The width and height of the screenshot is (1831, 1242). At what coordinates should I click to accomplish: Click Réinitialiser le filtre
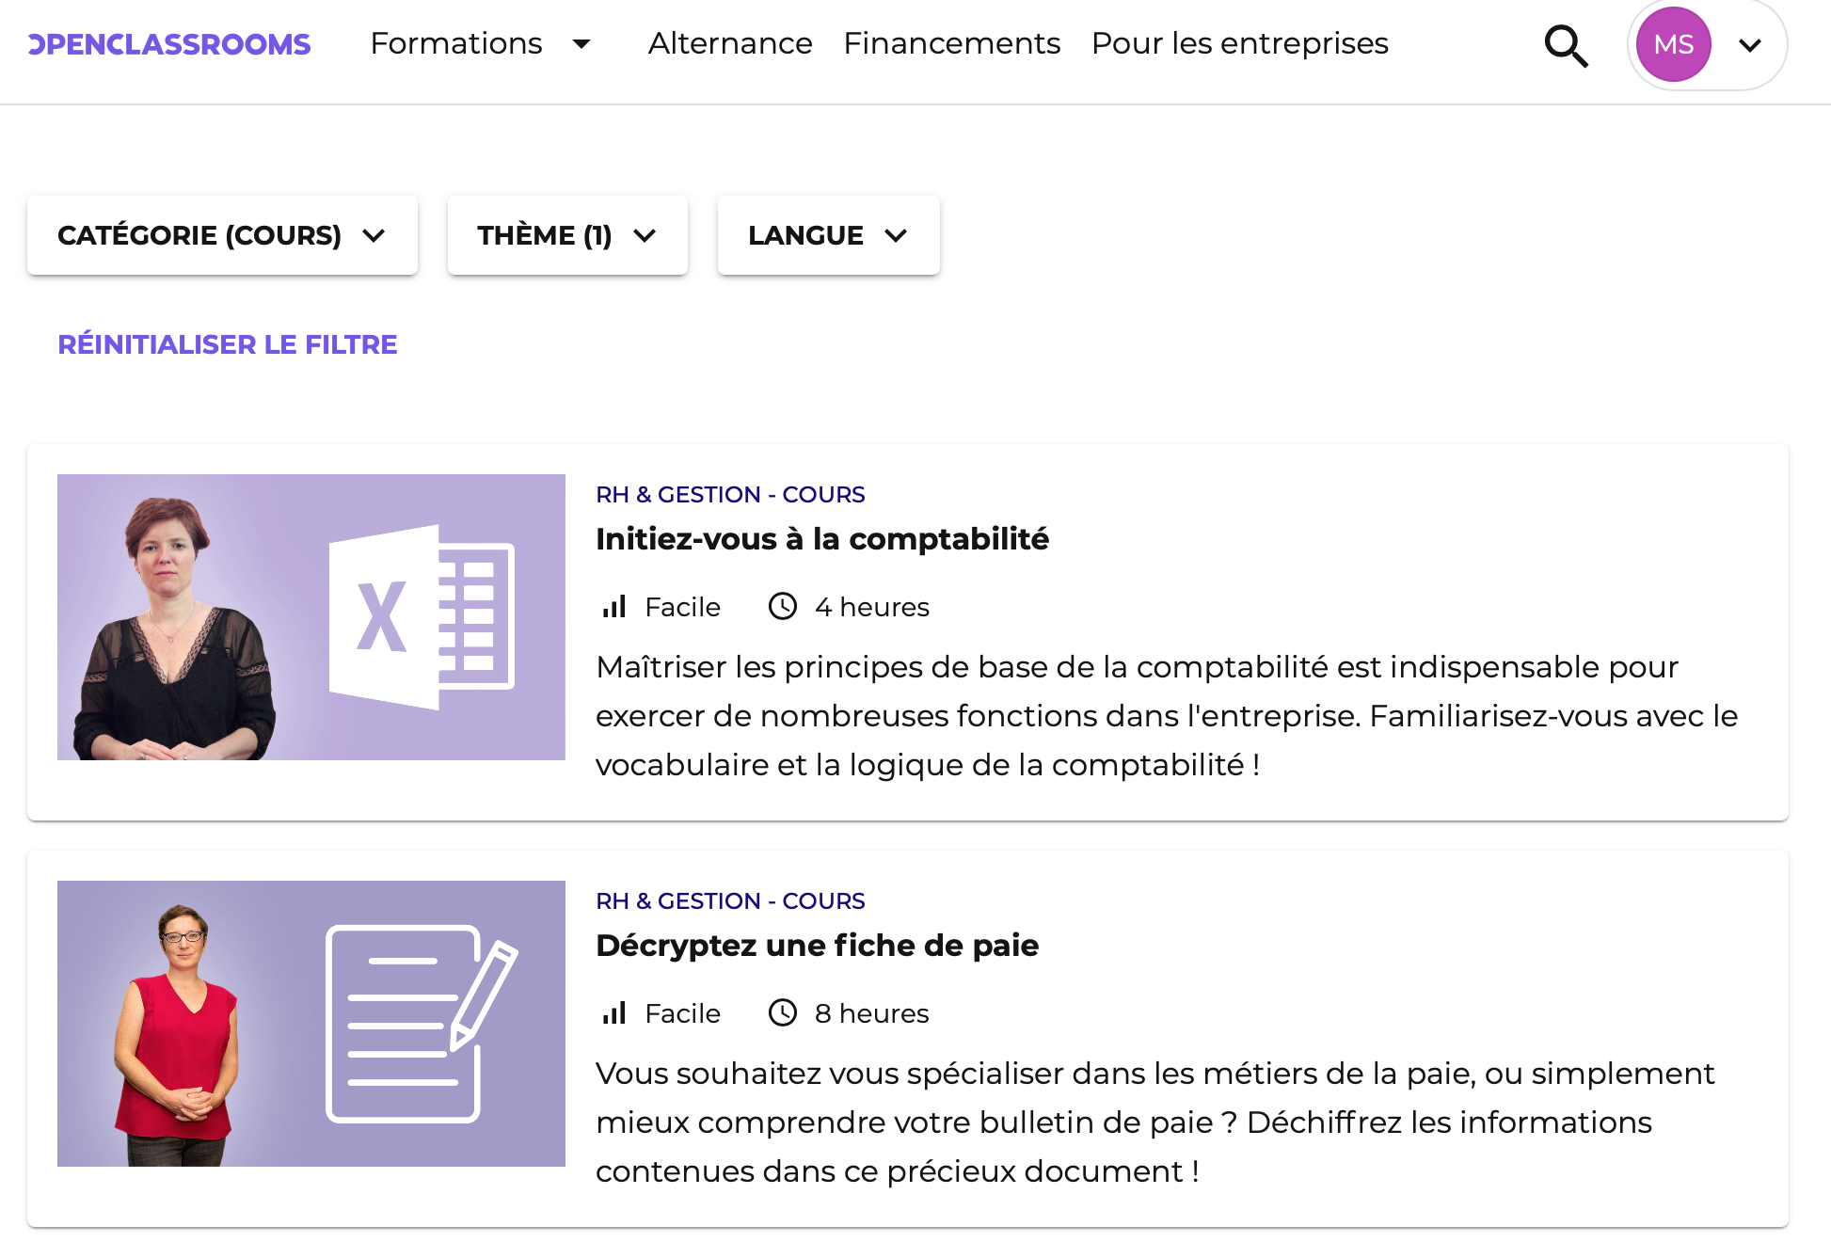[227, 344]
